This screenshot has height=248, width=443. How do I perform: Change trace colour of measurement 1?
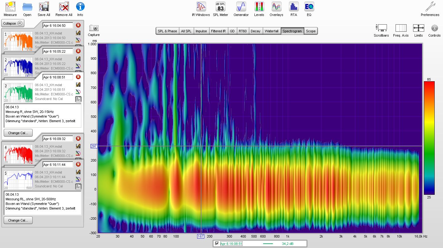point(78,40)
